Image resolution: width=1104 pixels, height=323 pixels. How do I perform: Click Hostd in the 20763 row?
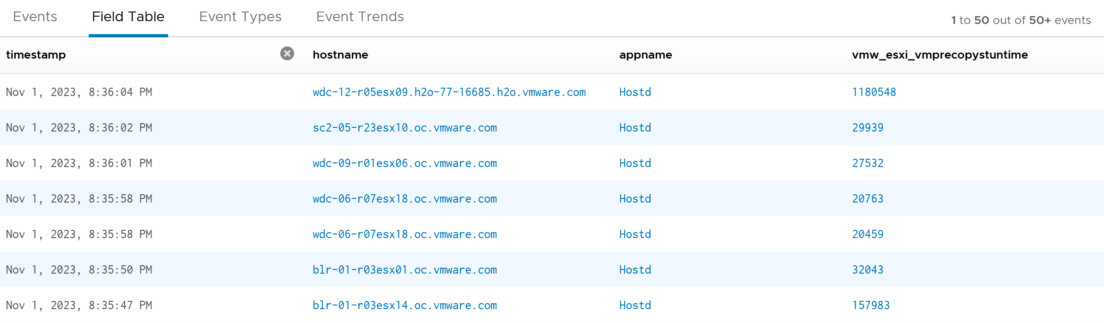tap(635, 199)
